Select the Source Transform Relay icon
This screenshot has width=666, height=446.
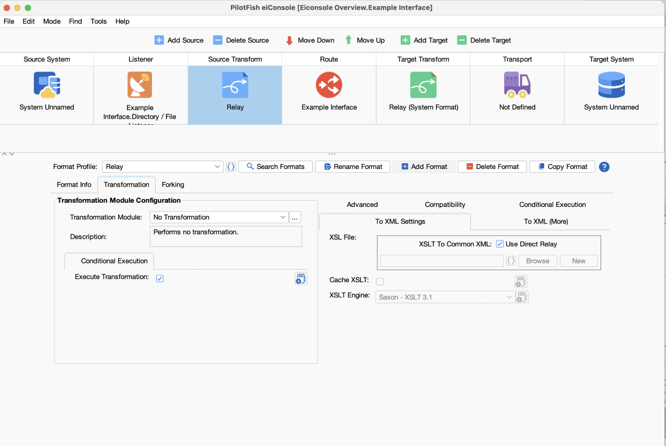point(235,85)
